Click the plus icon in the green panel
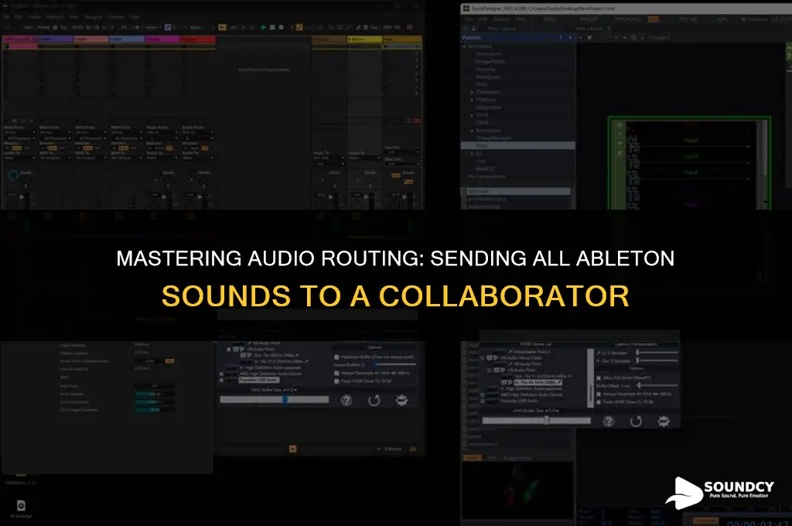The width and height of the screenshot is (792, 526). pos(620,143)
